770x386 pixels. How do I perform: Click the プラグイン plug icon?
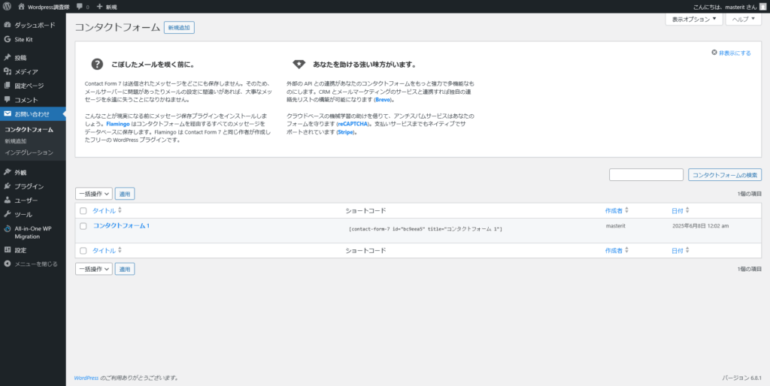(8, 186)
